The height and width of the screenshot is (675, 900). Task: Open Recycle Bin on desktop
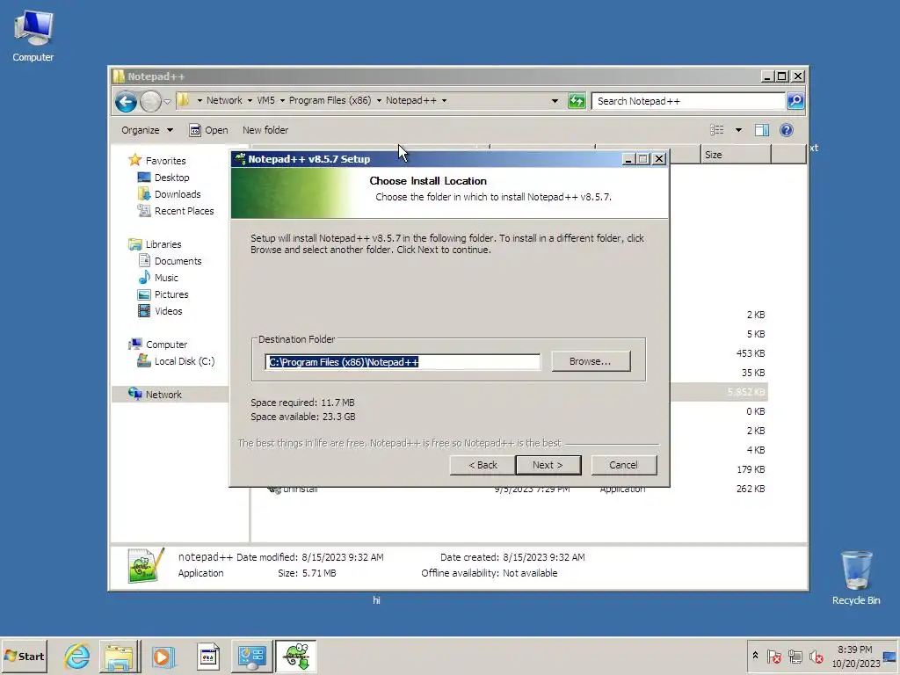856,577
